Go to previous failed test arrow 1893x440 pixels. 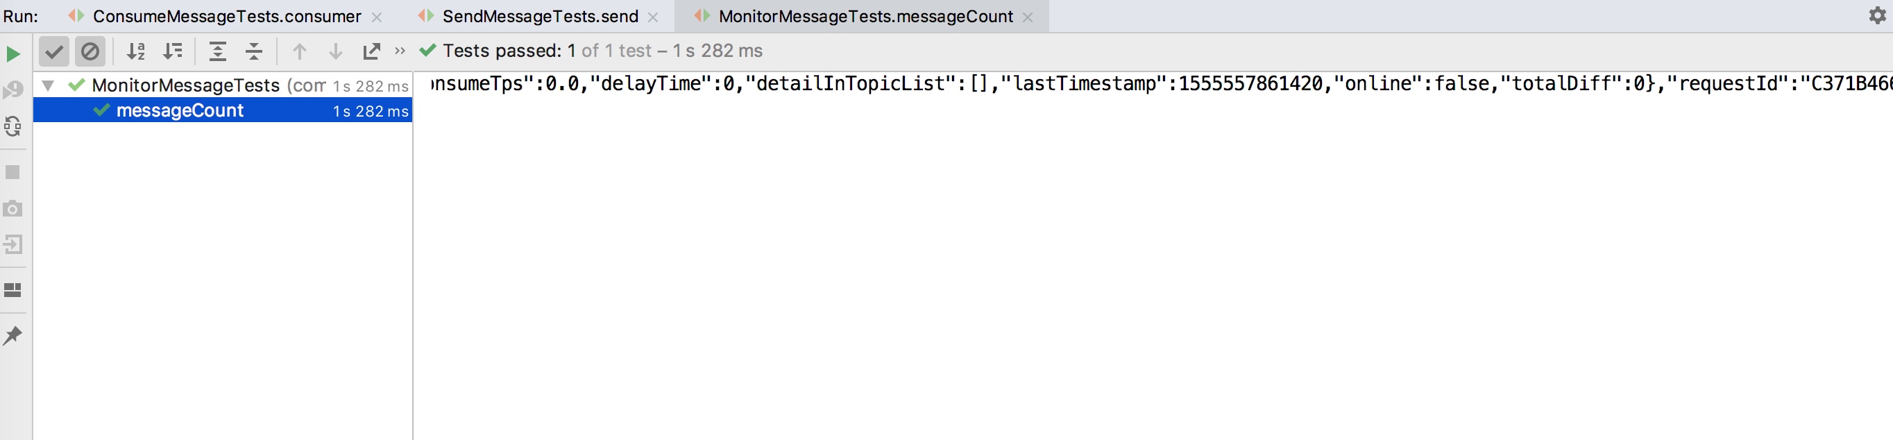pos(299,51)
